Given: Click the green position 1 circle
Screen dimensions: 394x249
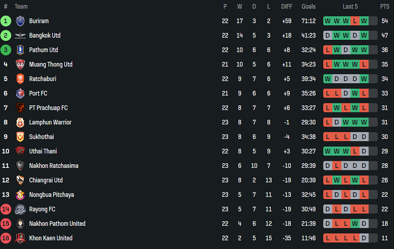Looking at the screenshot, I should click(6, 21).
